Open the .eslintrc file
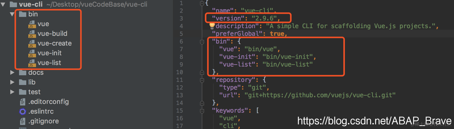 coord(41,112)
